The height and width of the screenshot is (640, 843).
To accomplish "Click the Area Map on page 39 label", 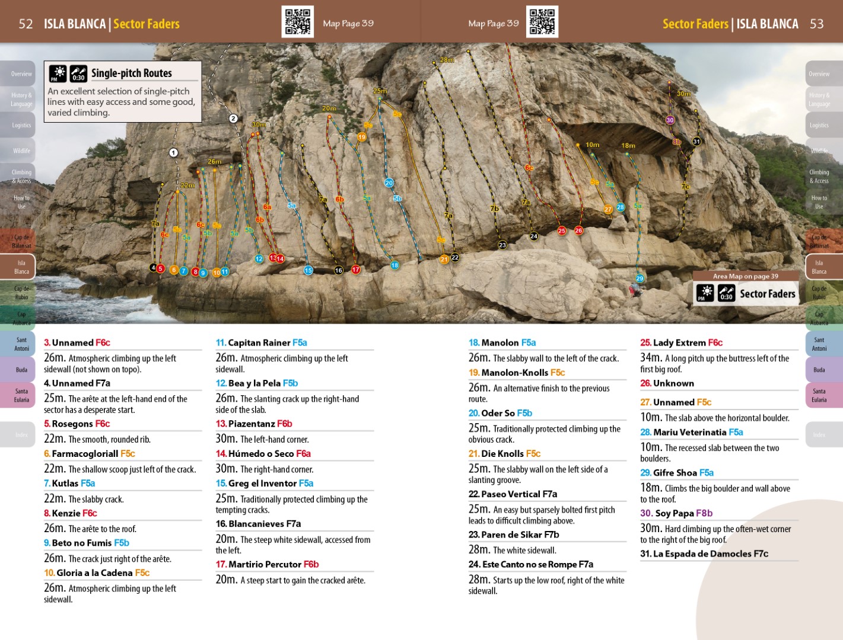I will pos(746,276).
